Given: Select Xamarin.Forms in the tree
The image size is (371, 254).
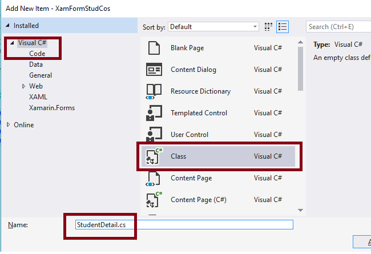Looking at the screenshot, I should pyautogui.click(x=52, y=108).
